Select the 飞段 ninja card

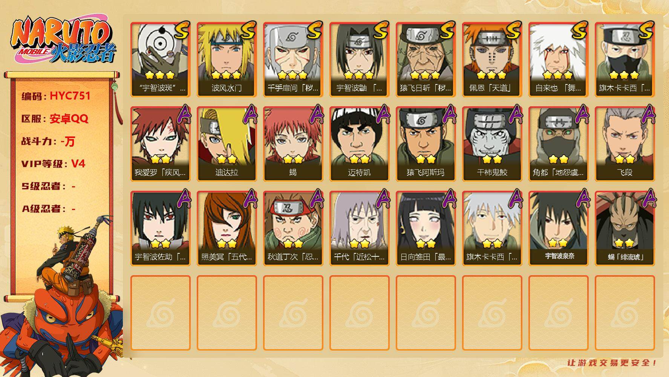click(625, 144)
